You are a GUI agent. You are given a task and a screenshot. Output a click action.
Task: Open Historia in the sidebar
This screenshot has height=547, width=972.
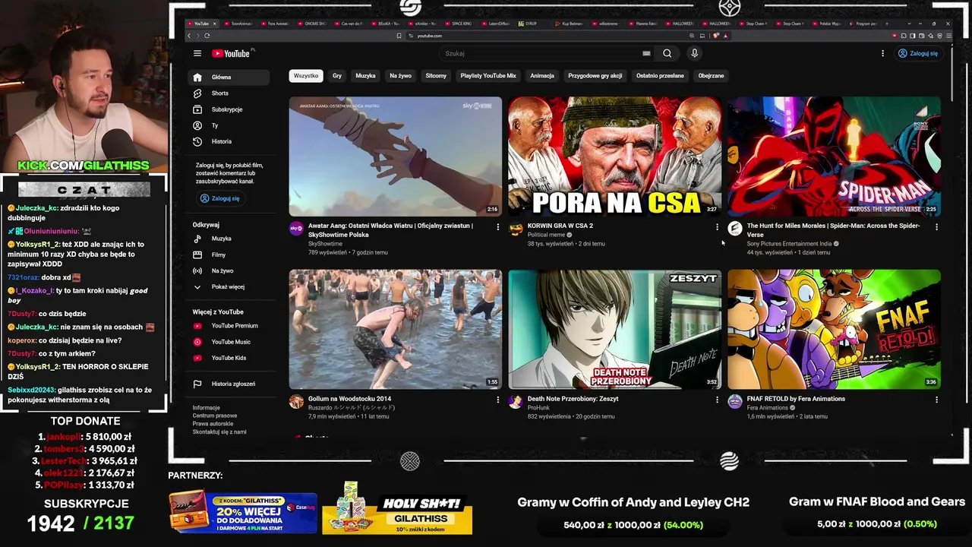click(x=229, y=141)
